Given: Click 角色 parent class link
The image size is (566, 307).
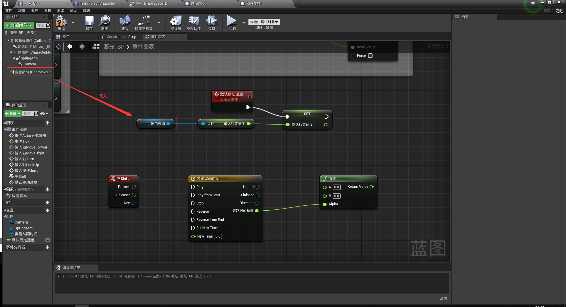Looking at the screenshot, I should click(560, 11).
